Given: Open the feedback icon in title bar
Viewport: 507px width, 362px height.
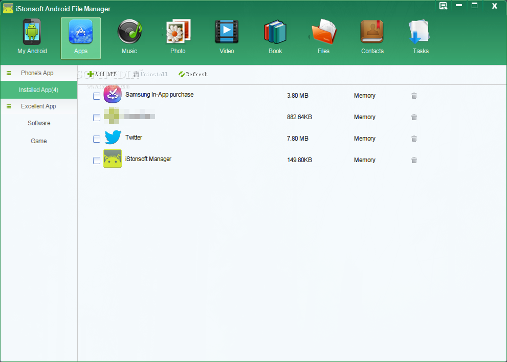Looking at the screenshot, I should [x=443, y=6].
